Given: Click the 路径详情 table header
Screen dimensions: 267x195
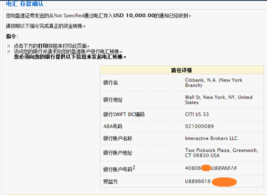Looking at the screenshot, I should tap(182, 70).
